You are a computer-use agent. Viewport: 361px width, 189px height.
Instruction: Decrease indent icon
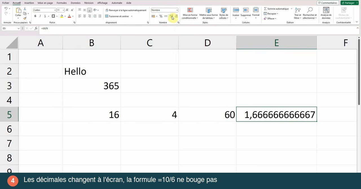tap(95, 16)
